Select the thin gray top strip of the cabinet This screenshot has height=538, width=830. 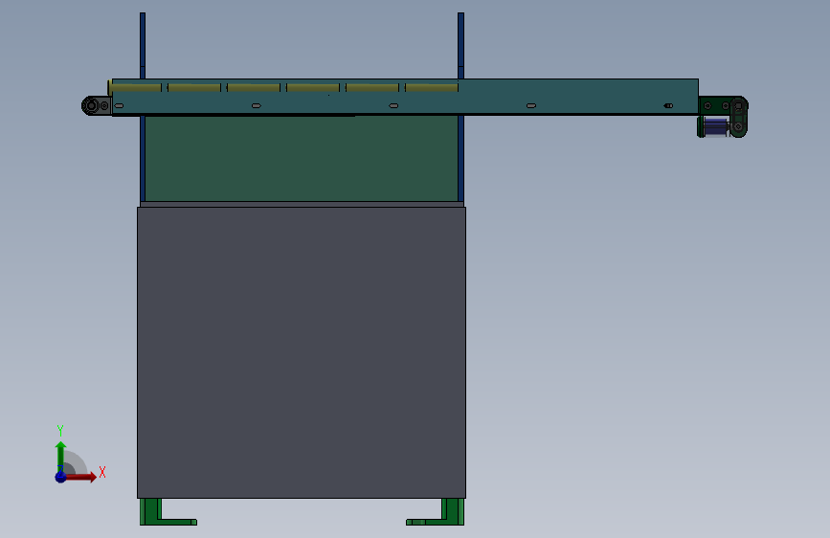coord(302,205)
